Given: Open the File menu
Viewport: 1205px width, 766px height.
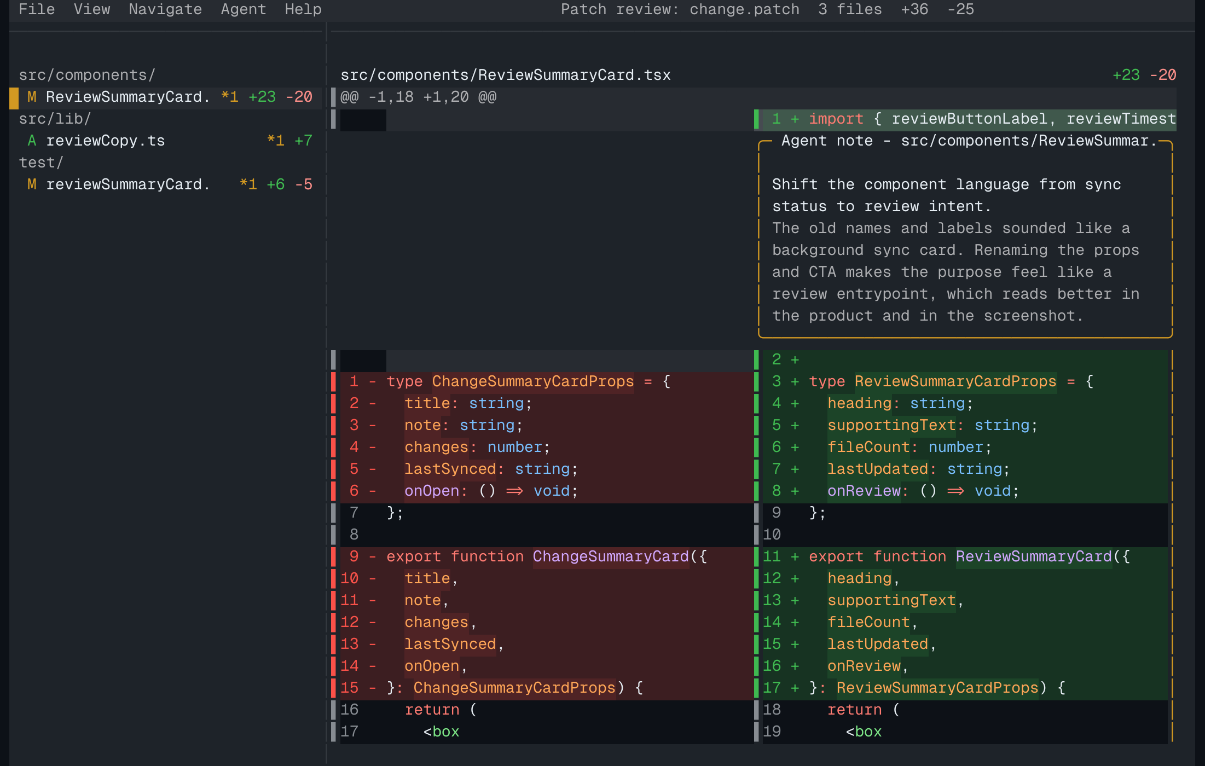Looking at the screenshot, I should 37,9.
